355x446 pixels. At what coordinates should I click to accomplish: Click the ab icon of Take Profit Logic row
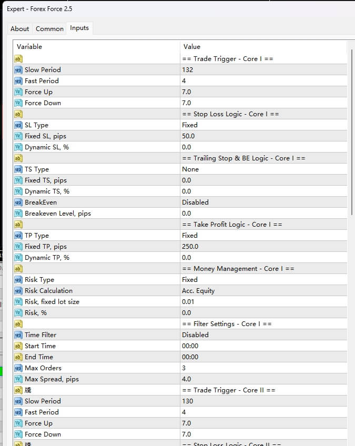(18, 225)
